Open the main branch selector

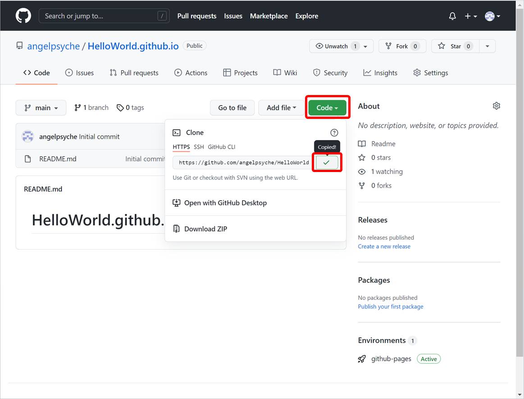point(41,108)
